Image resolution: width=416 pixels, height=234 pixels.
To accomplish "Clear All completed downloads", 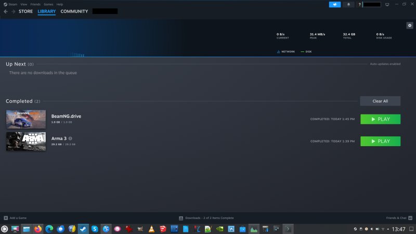I will (x=380, y=101).
